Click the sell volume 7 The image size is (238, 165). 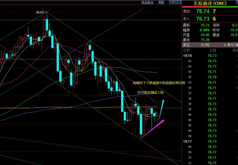214,11
